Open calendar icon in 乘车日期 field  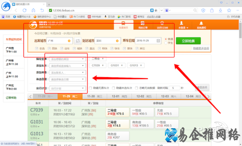pos(158,41)
